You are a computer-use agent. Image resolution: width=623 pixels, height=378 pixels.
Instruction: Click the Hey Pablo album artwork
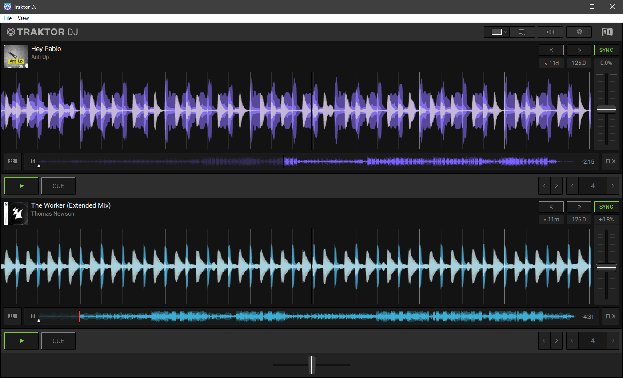tap(16, 56)
